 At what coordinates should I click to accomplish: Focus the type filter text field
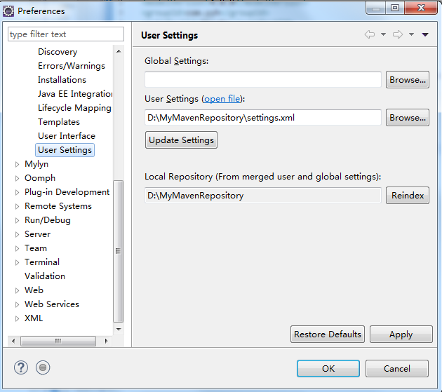66,34
